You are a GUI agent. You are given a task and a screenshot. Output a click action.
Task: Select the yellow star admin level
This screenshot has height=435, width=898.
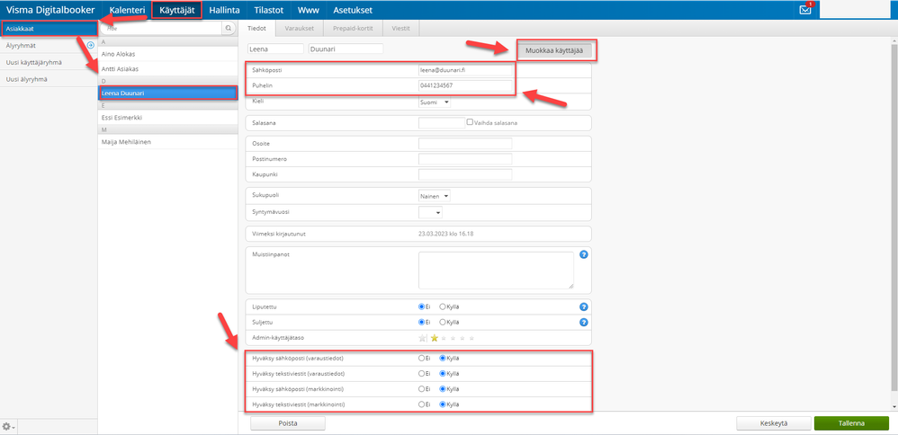coord(434,338)
